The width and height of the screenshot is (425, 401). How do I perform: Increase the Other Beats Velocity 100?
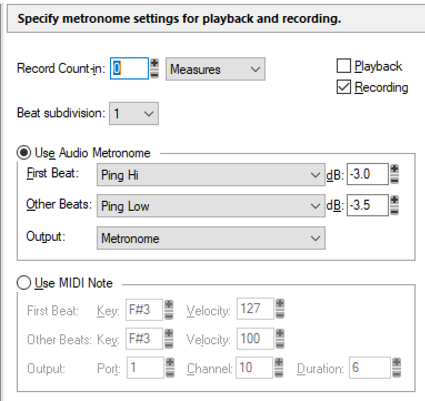point(280,334)
